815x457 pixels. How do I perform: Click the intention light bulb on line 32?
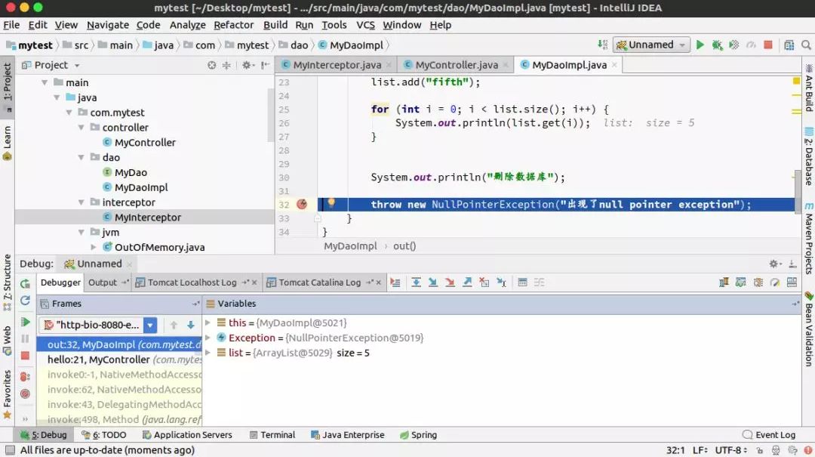(x=331, y=203)
